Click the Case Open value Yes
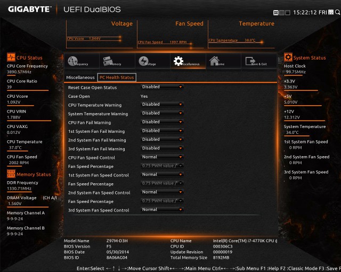The image size is (341, 272). (x=144, y=96)
